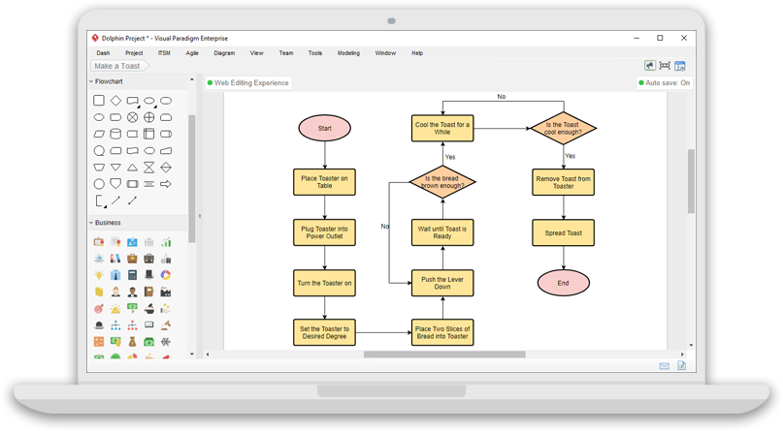Collapse the Flowchart palette section
Screen dimensions: 783x431
click(91, 82)
